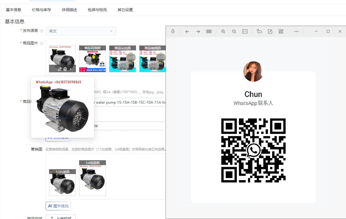The height and width of the screenshot is (219, 346).
Task: Click help icon next to 商品图片
Action: (x=42, y=43)
